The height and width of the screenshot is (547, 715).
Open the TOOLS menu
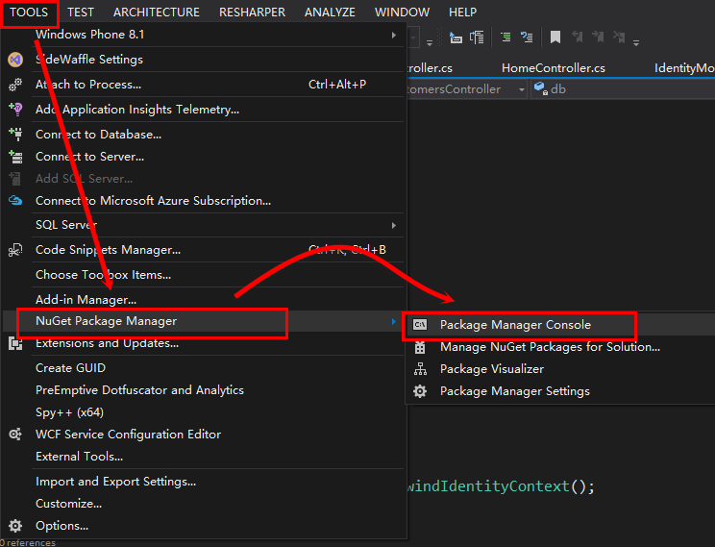29,12
